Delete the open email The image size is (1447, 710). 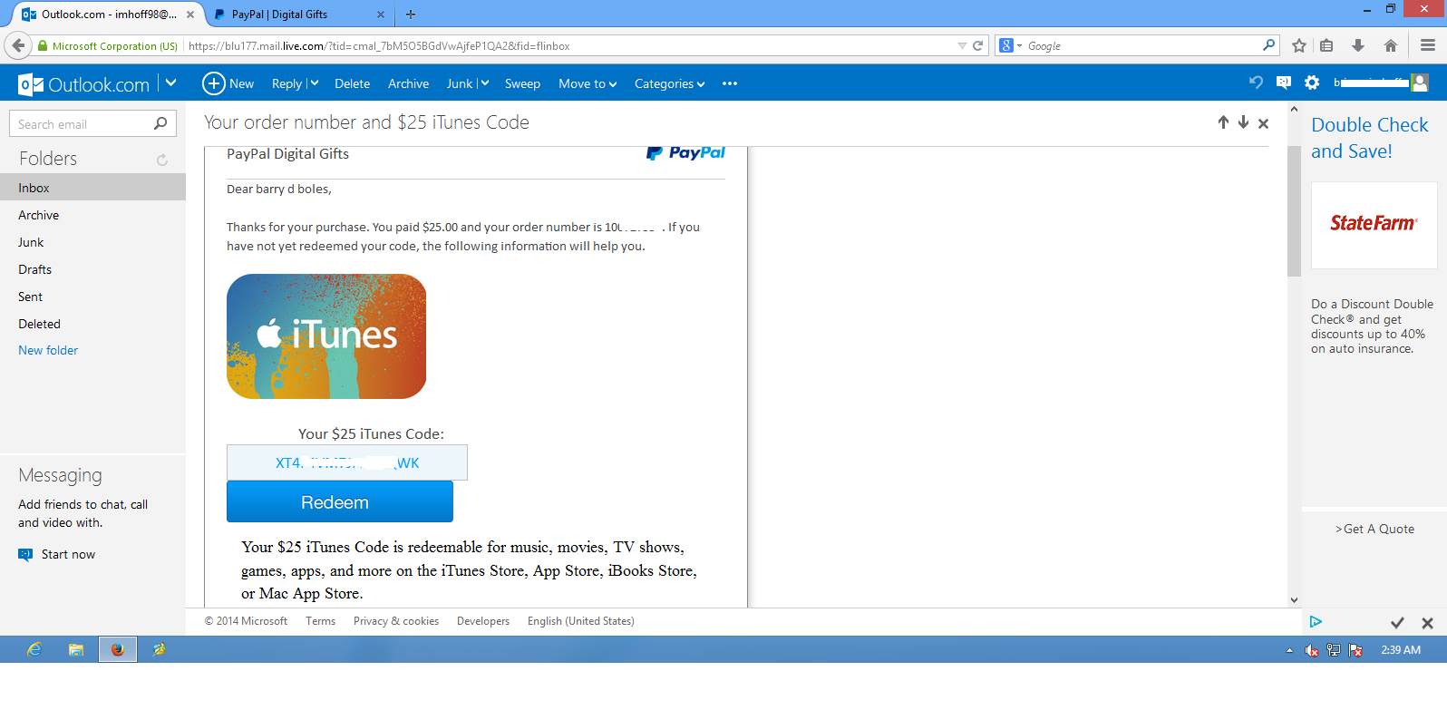point(352,83)
